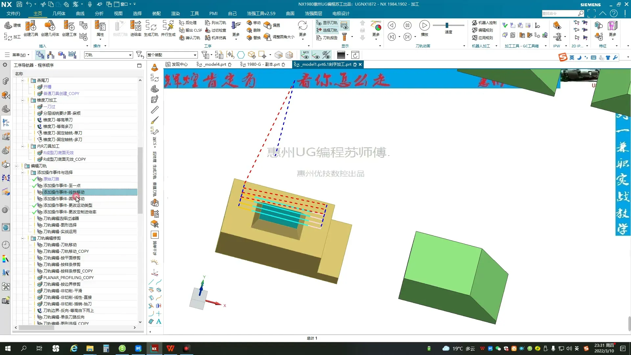Open the 菜单(M) menu
This screenshot has width=631, height=355.
coord(18,55)
